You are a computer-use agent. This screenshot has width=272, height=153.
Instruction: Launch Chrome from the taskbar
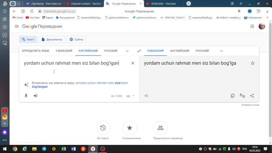tap(15, 149)
